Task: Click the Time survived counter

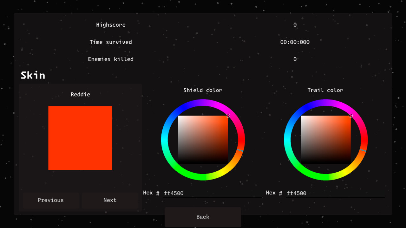Action: [x=295, y=42]
